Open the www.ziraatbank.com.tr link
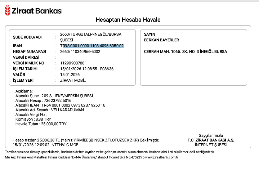259x180 pixels. 162,157
